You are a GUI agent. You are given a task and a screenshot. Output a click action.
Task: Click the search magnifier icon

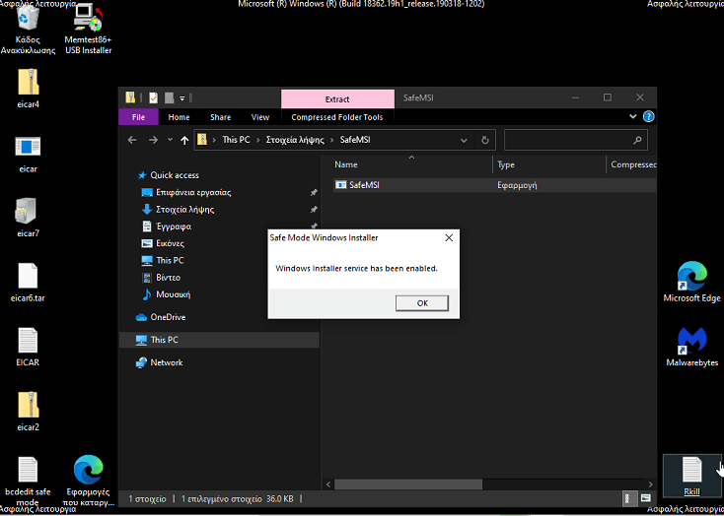coord(637,140)
